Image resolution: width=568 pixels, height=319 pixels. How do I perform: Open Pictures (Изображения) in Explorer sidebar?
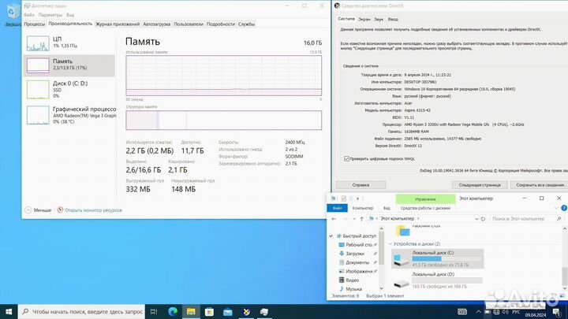(x=359, y=271)
